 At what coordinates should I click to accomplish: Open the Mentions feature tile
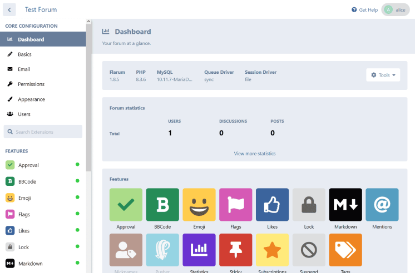point(382,205)
